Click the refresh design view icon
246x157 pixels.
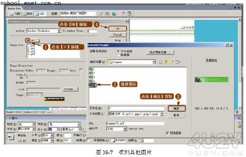[123, 14]
